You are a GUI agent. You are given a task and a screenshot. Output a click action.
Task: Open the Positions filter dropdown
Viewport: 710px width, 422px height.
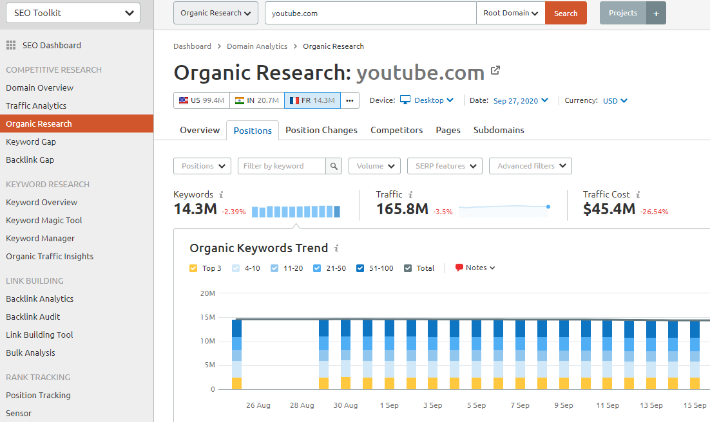point(202,166)
